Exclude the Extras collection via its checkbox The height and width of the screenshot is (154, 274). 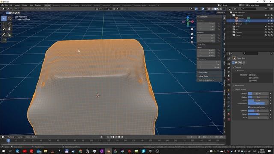265,35
